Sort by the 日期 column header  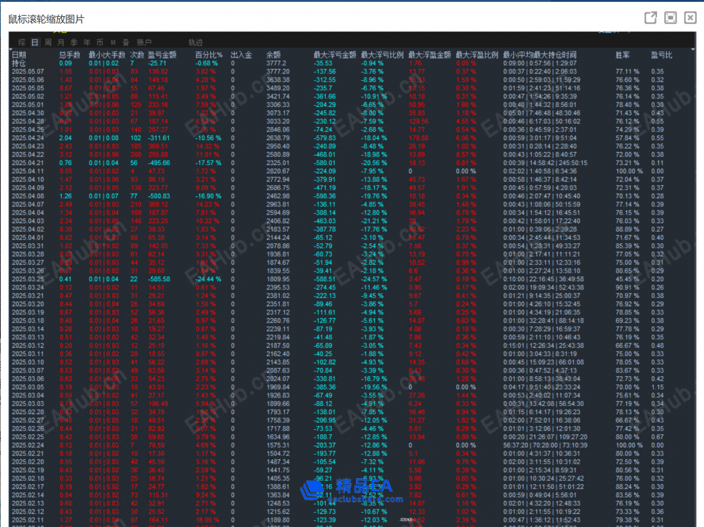point(19,55)
